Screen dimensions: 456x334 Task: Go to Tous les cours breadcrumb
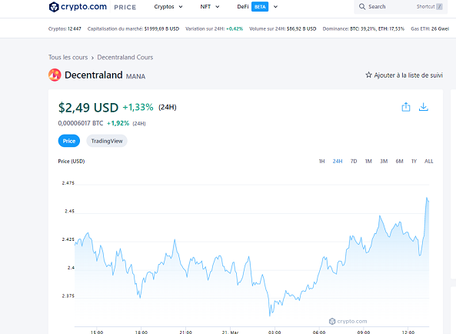tap(68, 57)
